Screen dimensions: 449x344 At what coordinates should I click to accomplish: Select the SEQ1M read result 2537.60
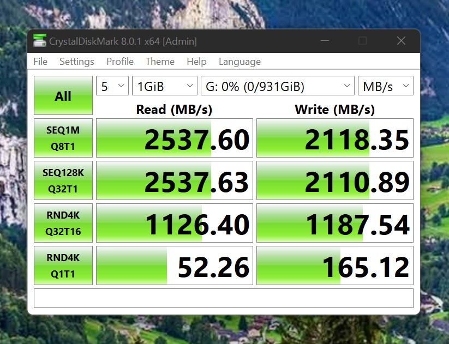(175, 138)
